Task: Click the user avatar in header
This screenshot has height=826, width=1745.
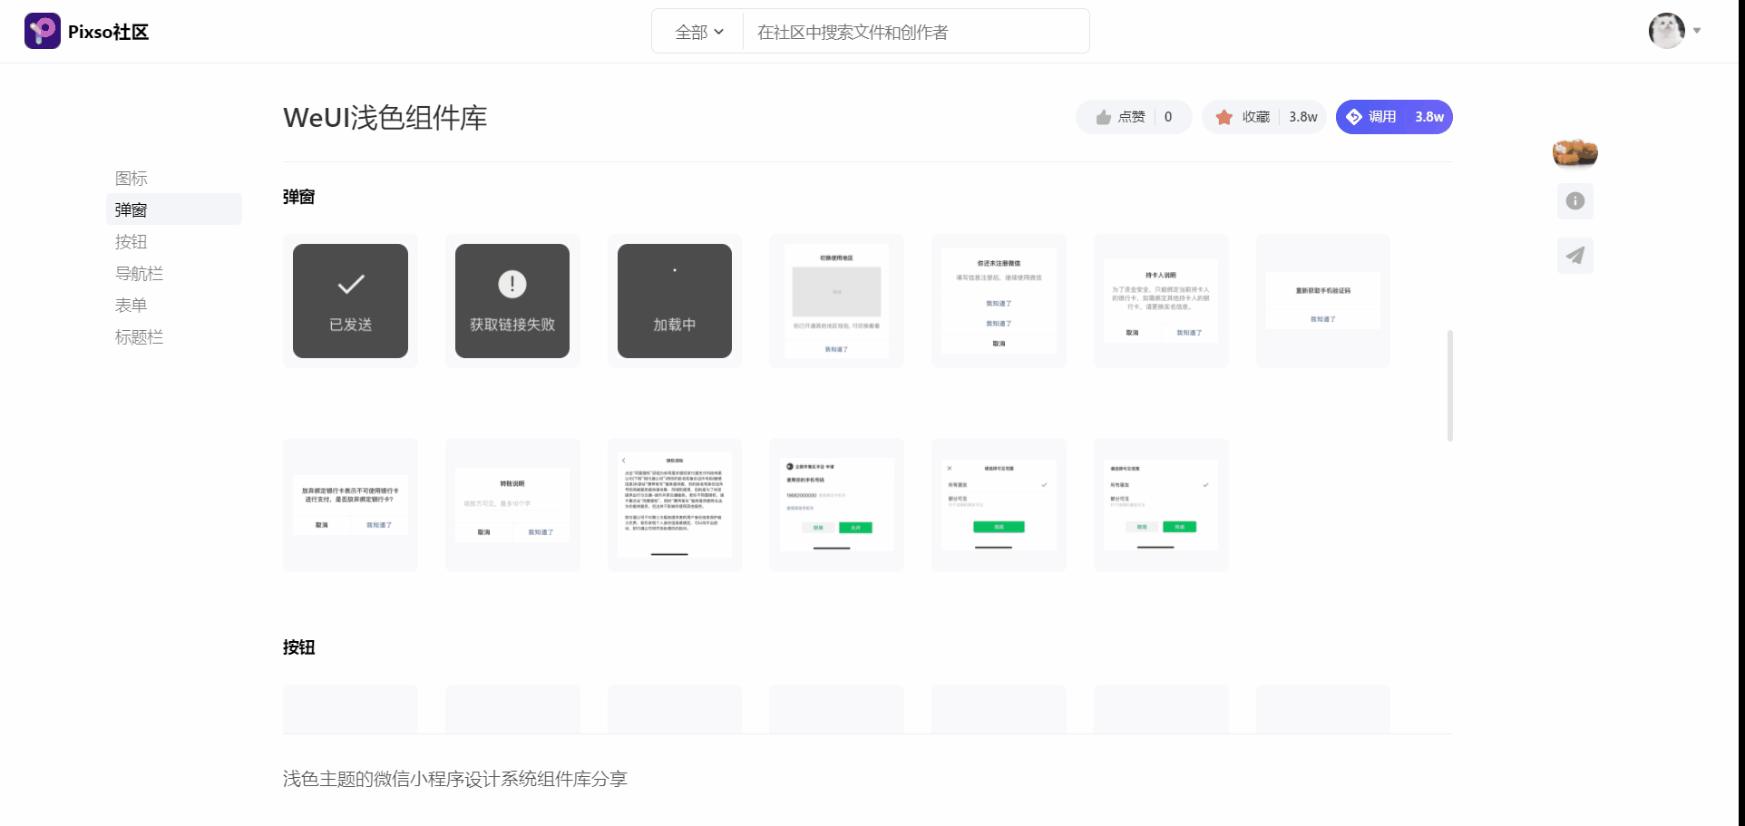Action: (1666, 31)
